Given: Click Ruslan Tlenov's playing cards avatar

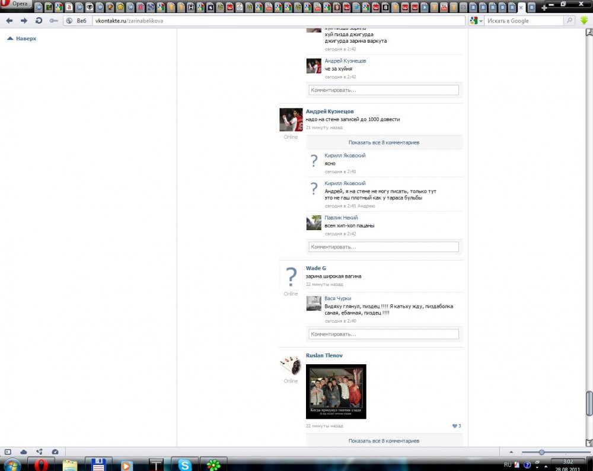Looking at the screenshot, I should click(x=291, y=364).
